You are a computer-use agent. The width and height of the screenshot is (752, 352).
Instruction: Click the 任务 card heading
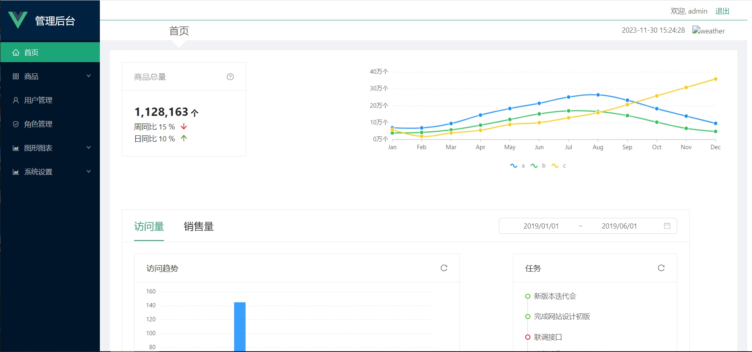tap(533, 268)
